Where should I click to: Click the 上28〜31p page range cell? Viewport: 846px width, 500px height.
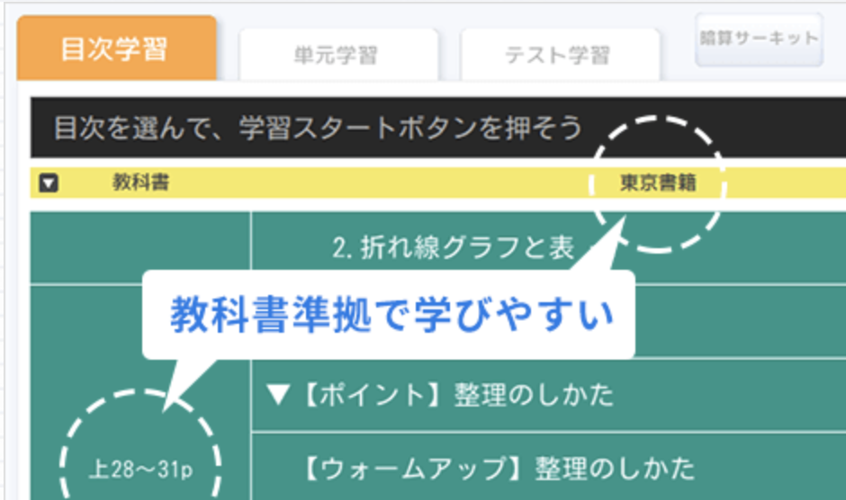point(139,469)
